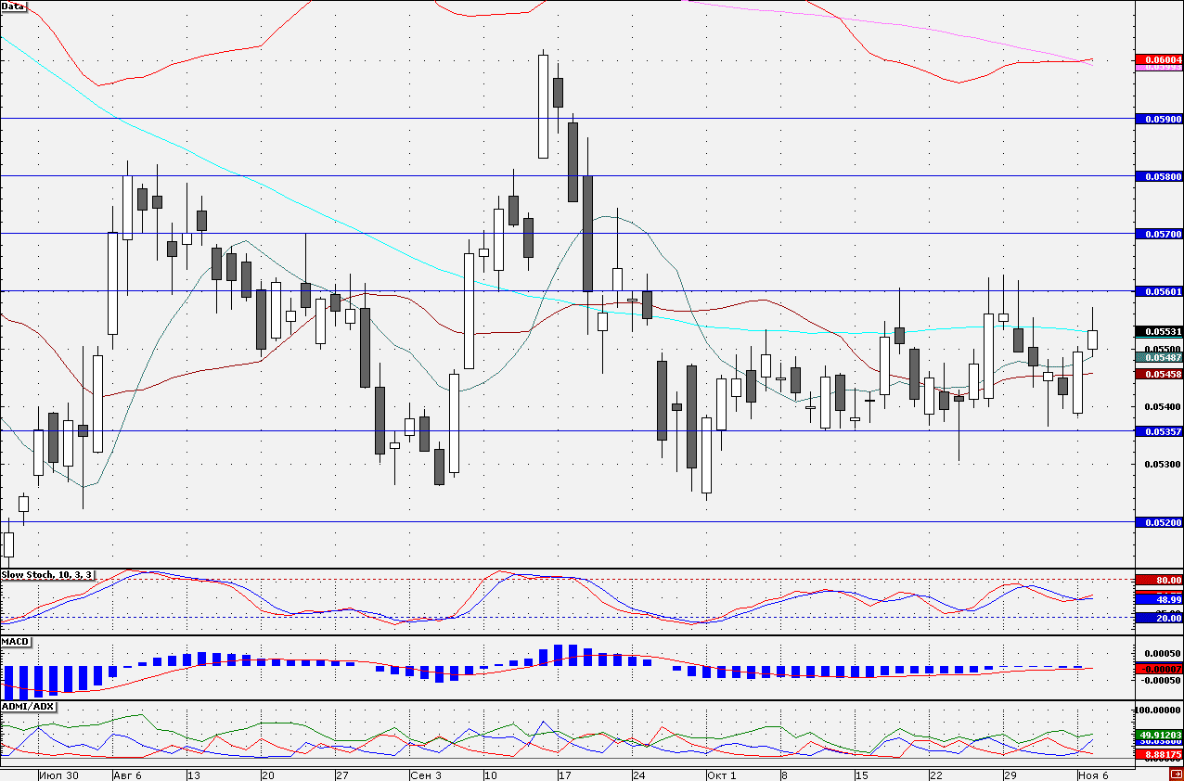
Task: Click the 22 date label
Action: click(x=935, y=775)
